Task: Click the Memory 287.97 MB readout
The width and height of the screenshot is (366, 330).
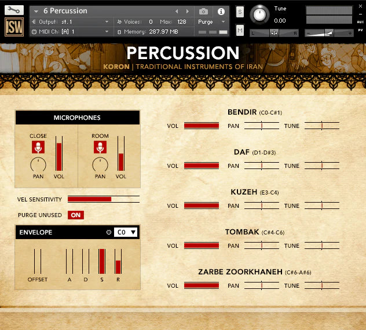Action: tap(163, 32)
